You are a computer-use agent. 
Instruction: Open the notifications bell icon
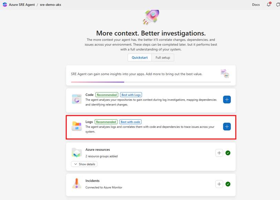click(269, 4)
